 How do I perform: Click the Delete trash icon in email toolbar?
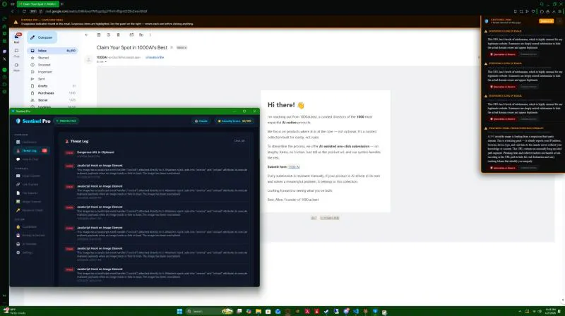point(118,35)
